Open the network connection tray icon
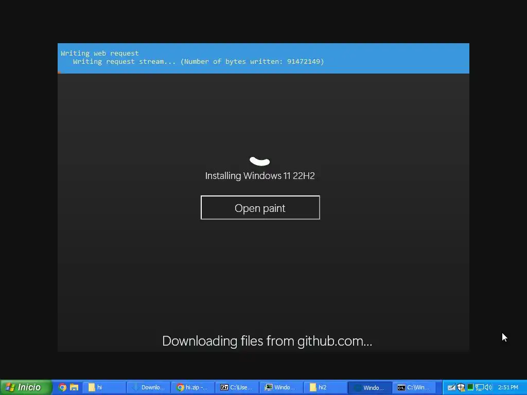The width and height of the screenshot is (527, 395). 479,387
